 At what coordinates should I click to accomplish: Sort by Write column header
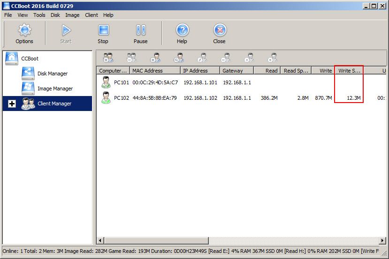point(323,71)
